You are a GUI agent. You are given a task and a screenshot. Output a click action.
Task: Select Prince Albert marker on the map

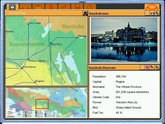pos(28,59)
